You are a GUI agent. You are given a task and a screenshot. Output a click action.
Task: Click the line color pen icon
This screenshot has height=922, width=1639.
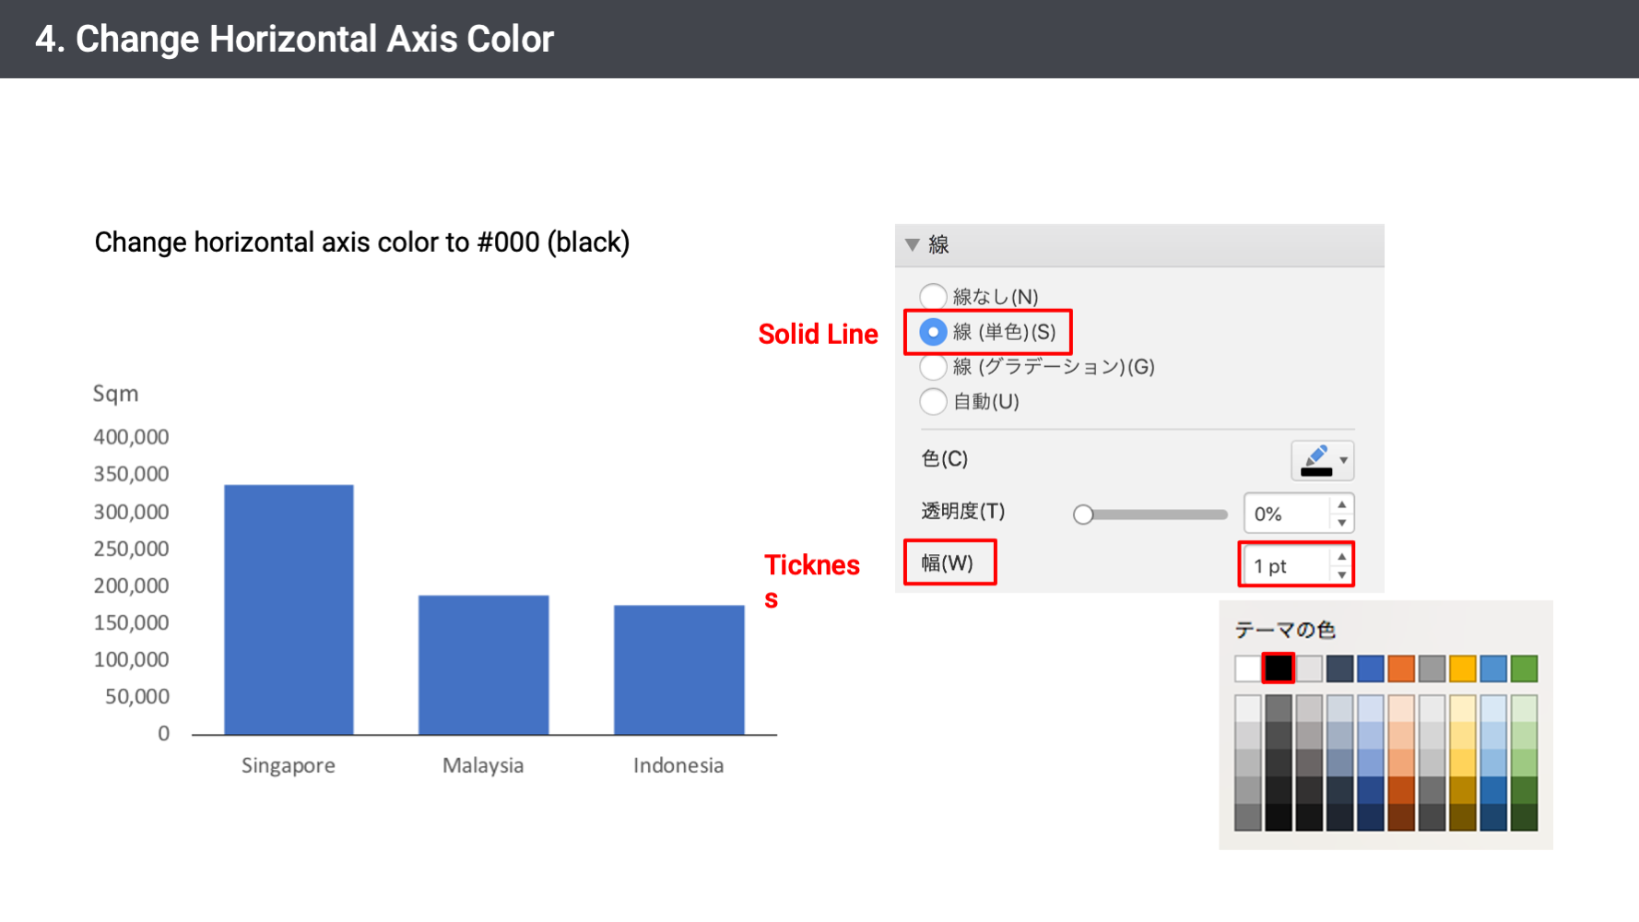coord(1315,459)
